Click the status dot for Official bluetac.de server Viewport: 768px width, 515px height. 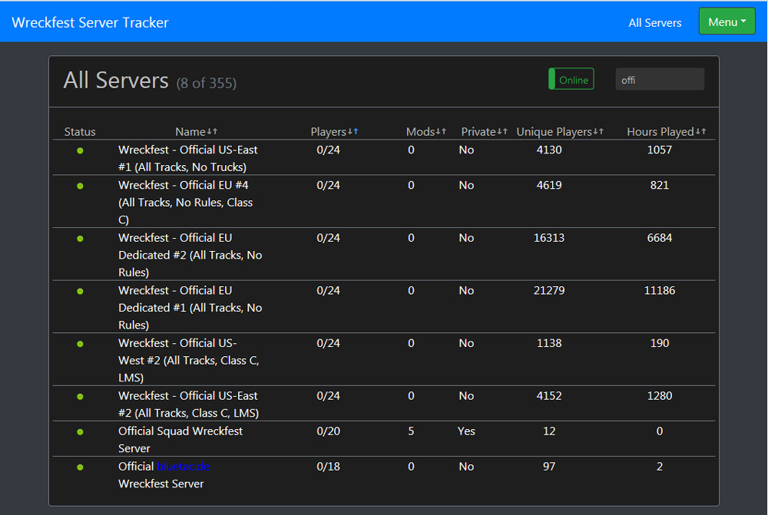pos(80,467)
